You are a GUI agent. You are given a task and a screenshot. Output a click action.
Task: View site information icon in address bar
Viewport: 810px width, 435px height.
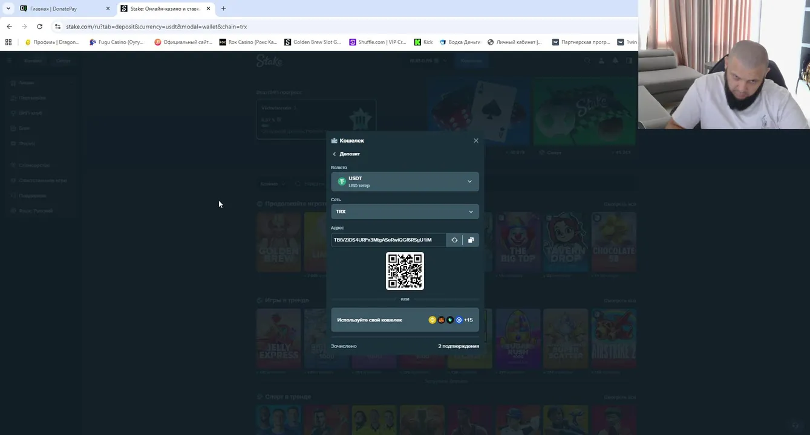(57, 27)
